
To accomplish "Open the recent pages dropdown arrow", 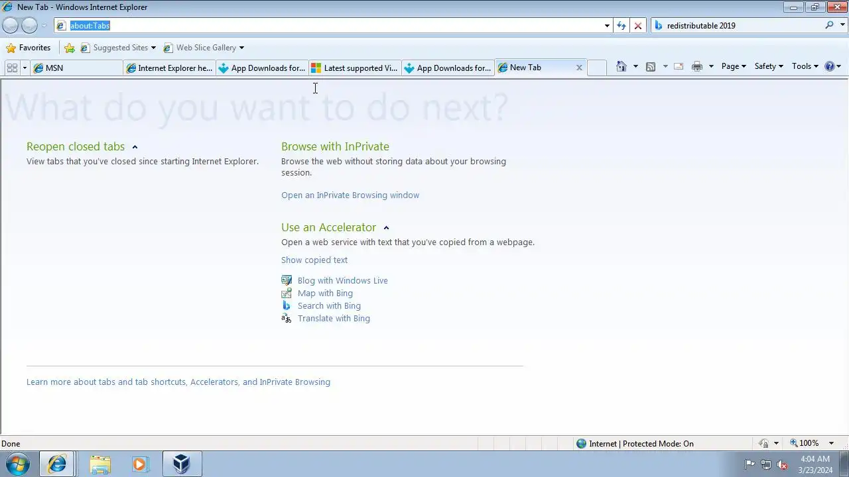I will click(44, 26).
